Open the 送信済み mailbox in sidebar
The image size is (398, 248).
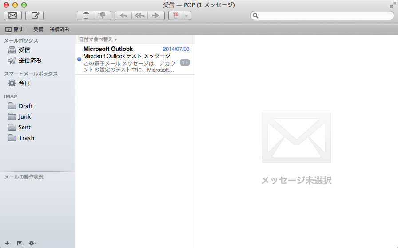(30, 61)
